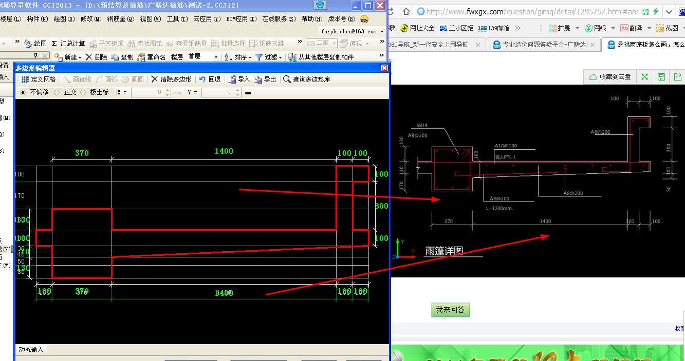Expand the 过滤 filter dropdown
The width and height of the screenshot is (685, 361).
(281, 57)
